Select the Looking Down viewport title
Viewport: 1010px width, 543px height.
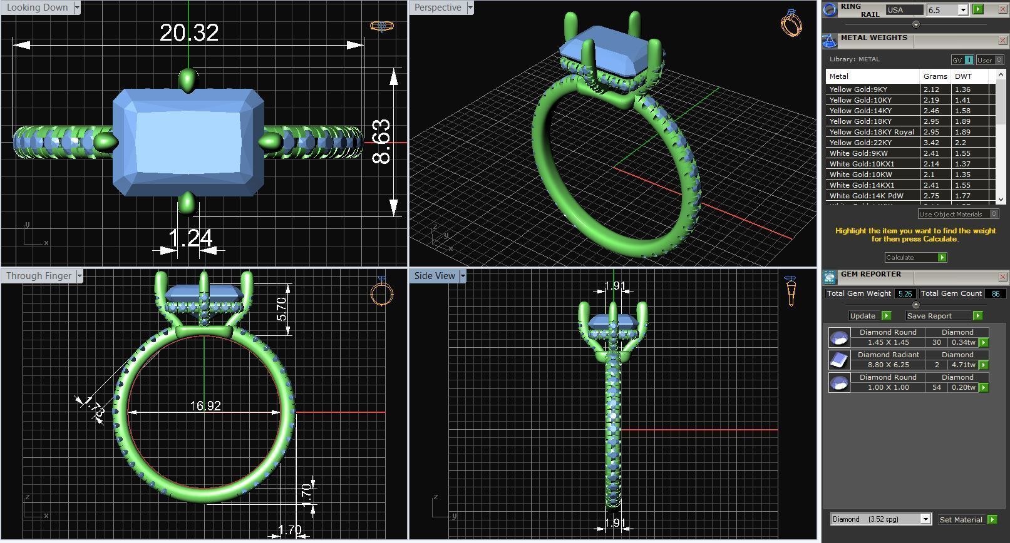coord(38,8)
